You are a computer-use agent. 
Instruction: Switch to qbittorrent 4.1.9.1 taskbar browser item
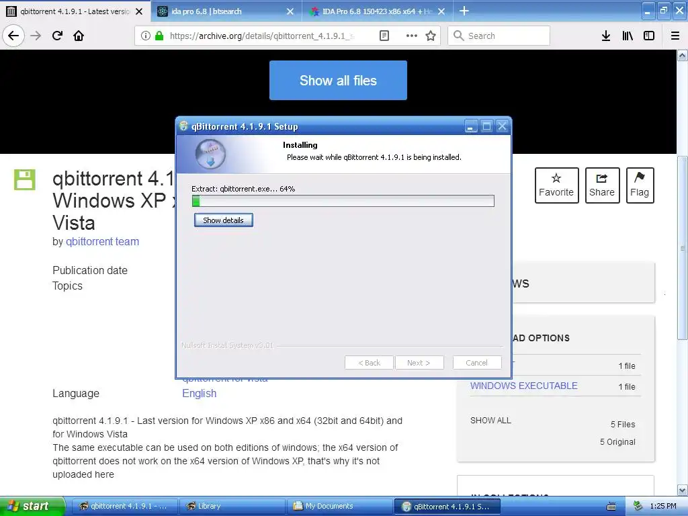(x=124, y=506)
